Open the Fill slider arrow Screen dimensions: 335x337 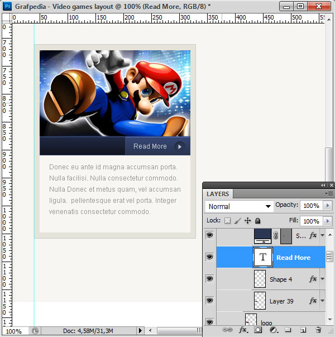(328, 221)
